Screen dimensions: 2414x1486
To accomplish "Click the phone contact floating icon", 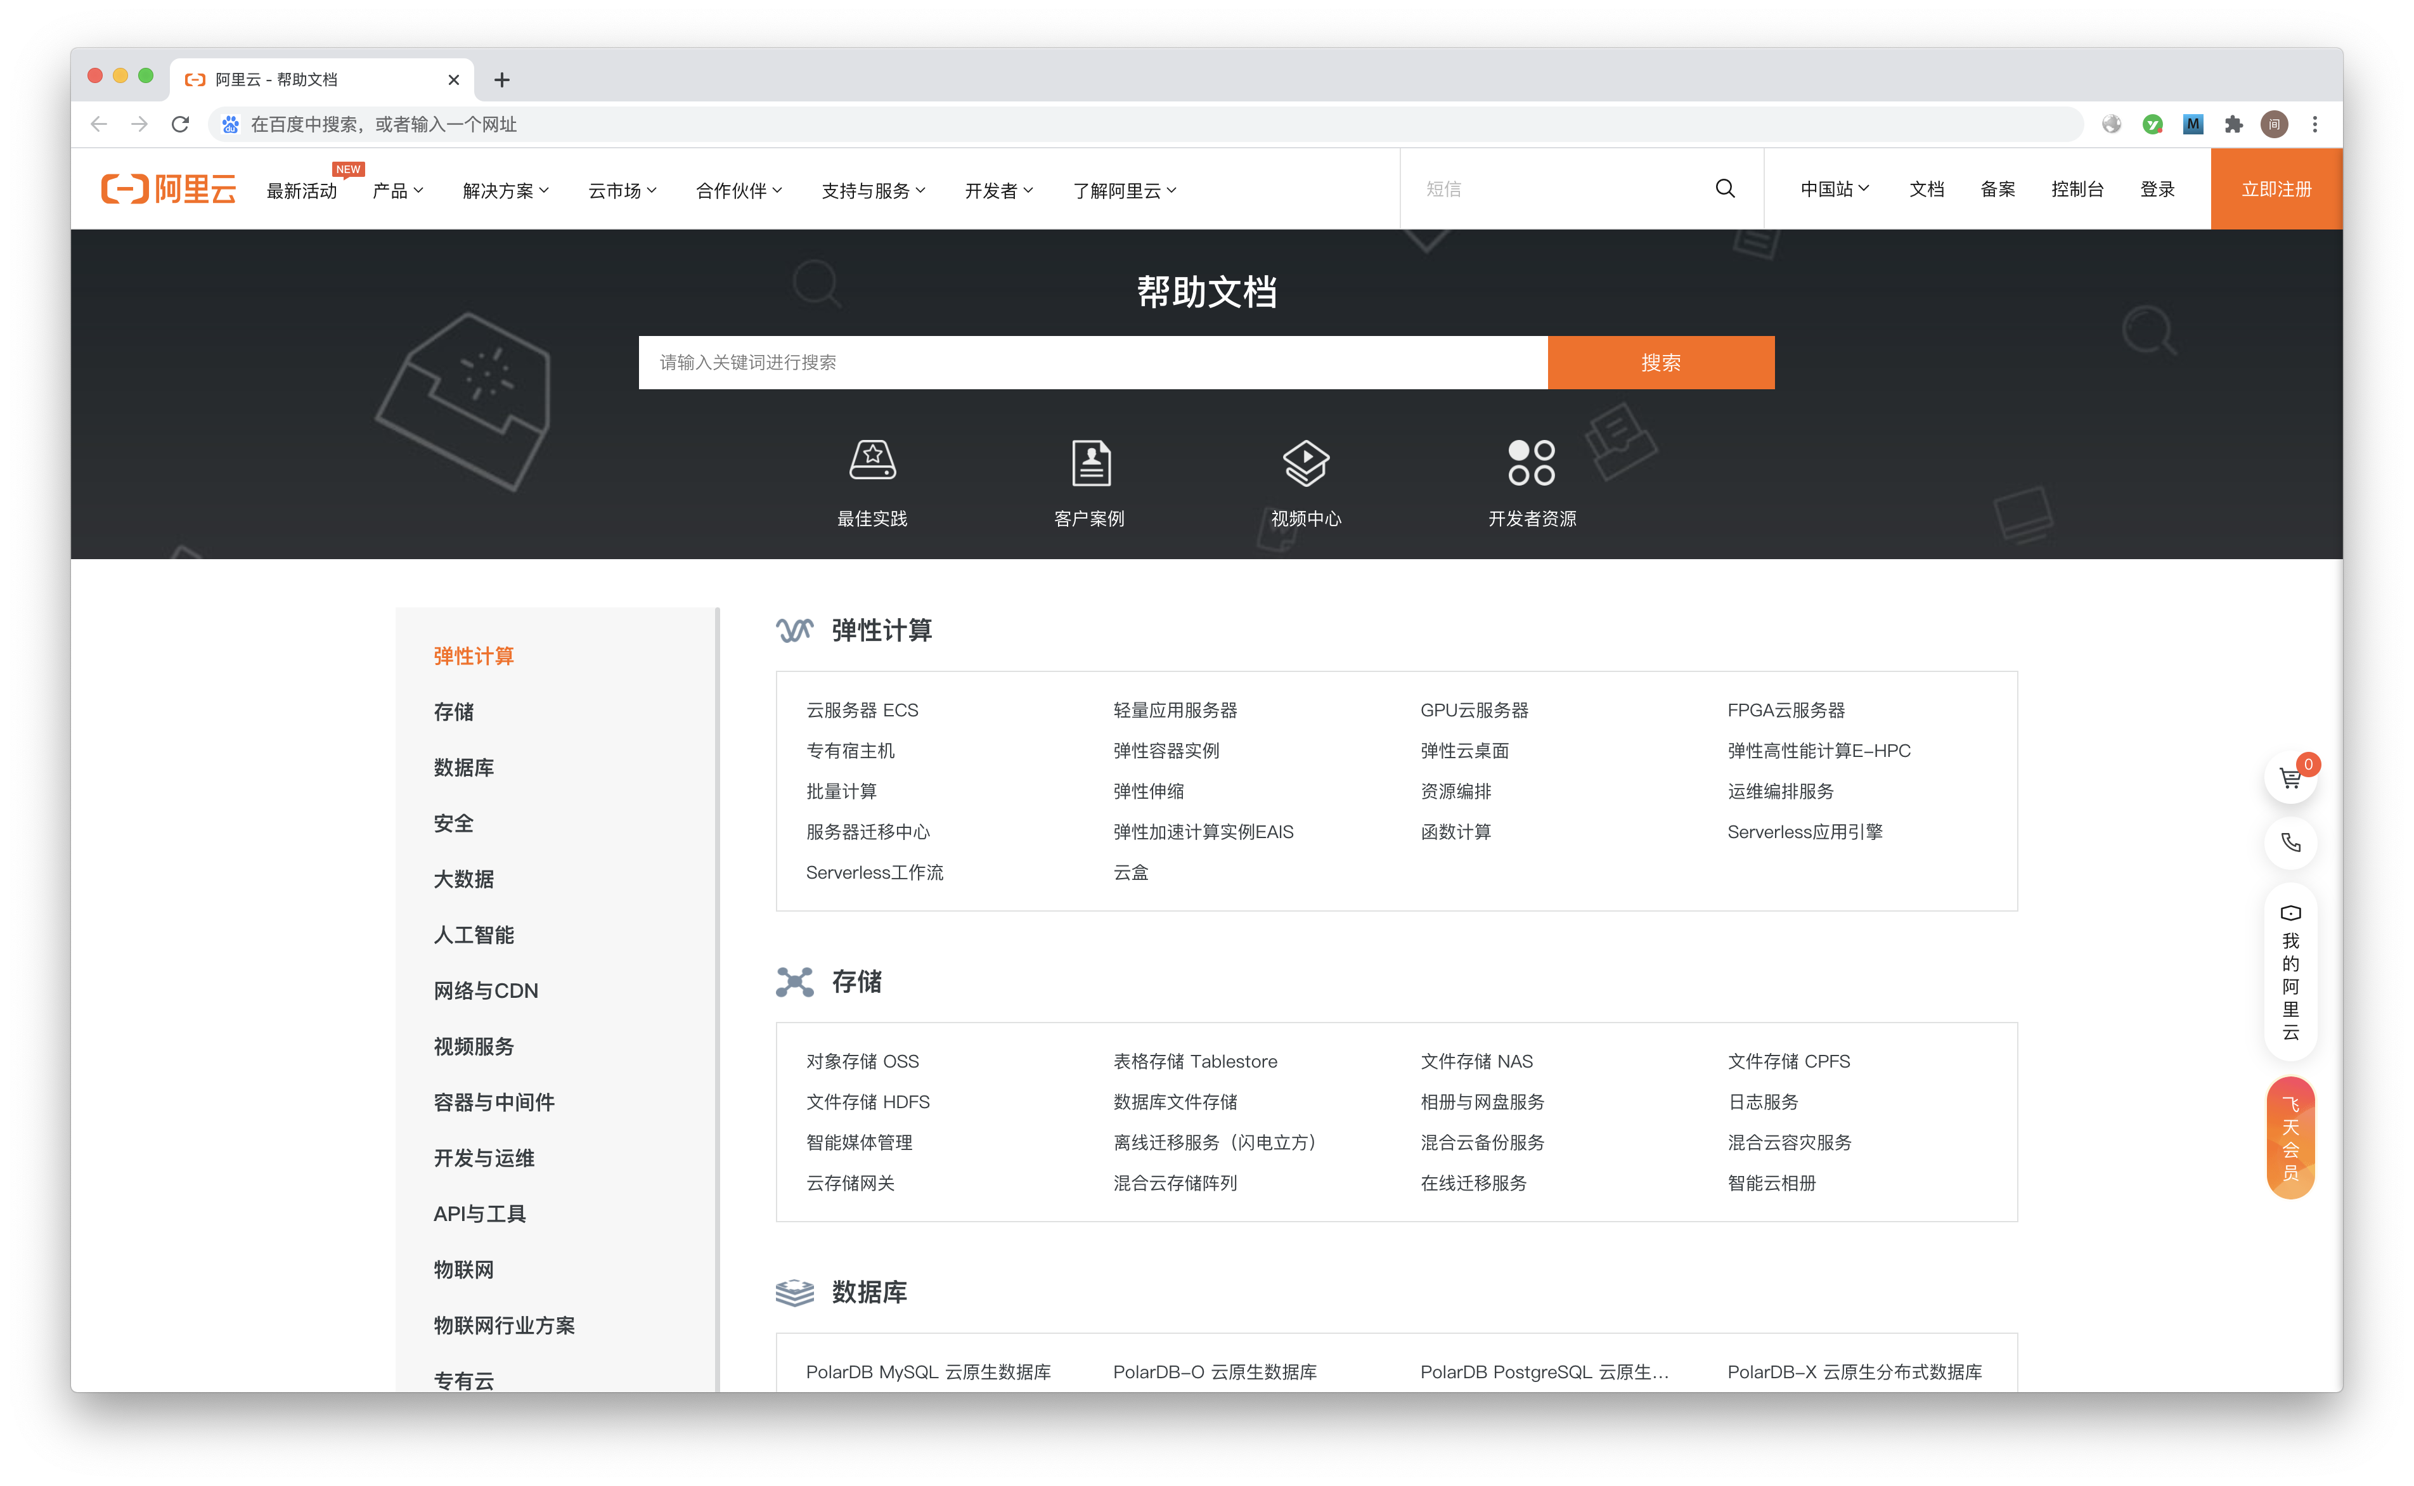I will coord(2290,843).
